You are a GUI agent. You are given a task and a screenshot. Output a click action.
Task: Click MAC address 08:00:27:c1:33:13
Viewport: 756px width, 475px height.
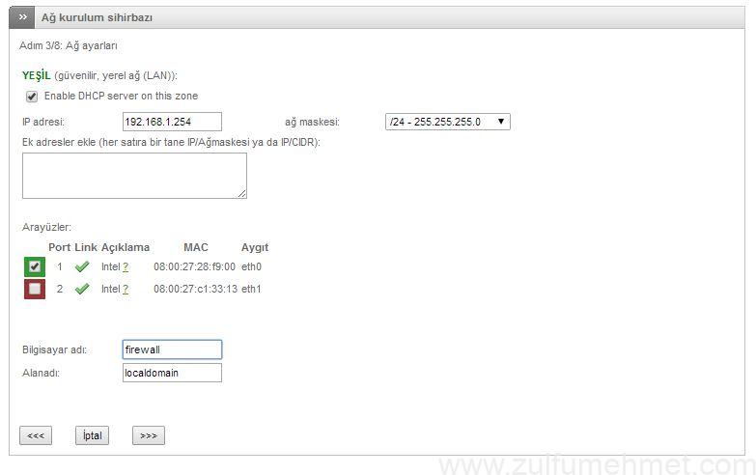coord(196,289)
